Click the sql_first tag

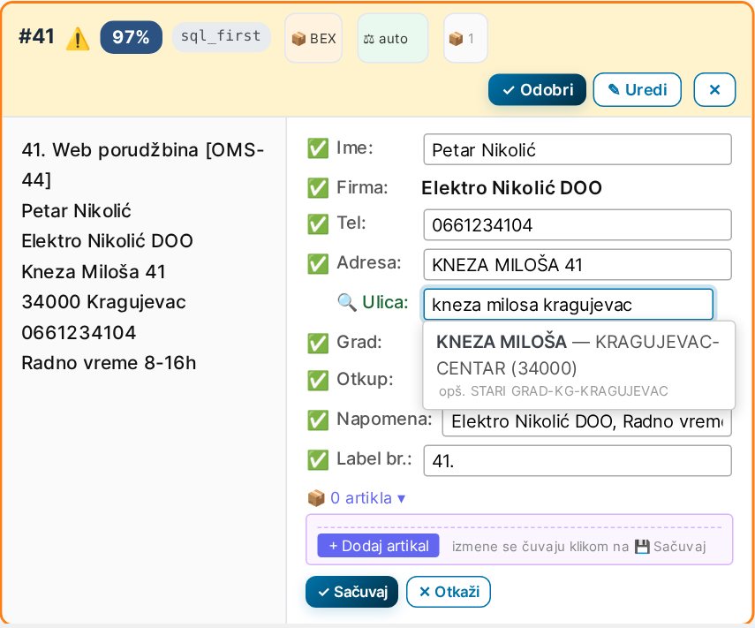click(221, 36)
